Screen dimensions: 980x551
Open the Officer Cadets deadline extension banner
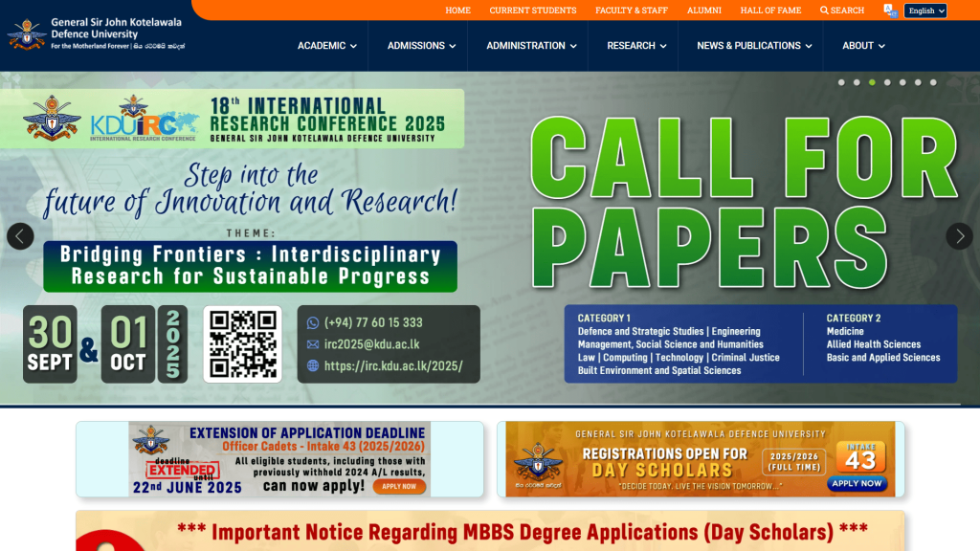coord(279,459)
